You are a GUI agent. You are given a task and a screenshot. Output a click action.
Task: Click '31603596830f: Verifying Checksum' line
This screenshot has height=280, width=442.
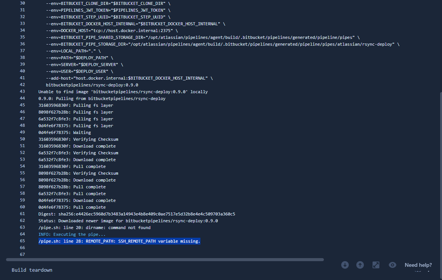[x=78, y=139]
